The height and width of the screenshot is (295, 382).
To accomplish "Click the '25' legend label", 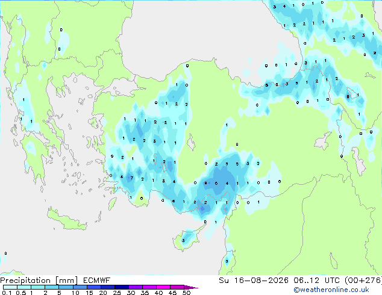I will [x=117, y=293].
